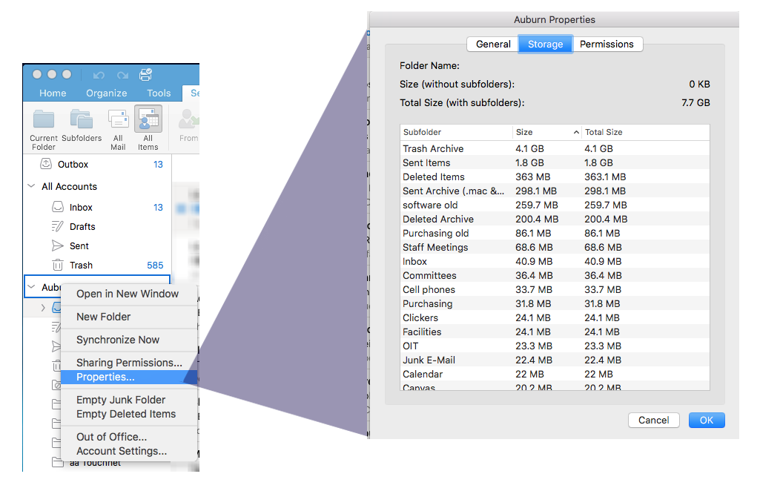Select the All Items search scope
Image resolution: width=760 pixels, height=491 pixels.
pyautogui.click(x=148, y=129)
